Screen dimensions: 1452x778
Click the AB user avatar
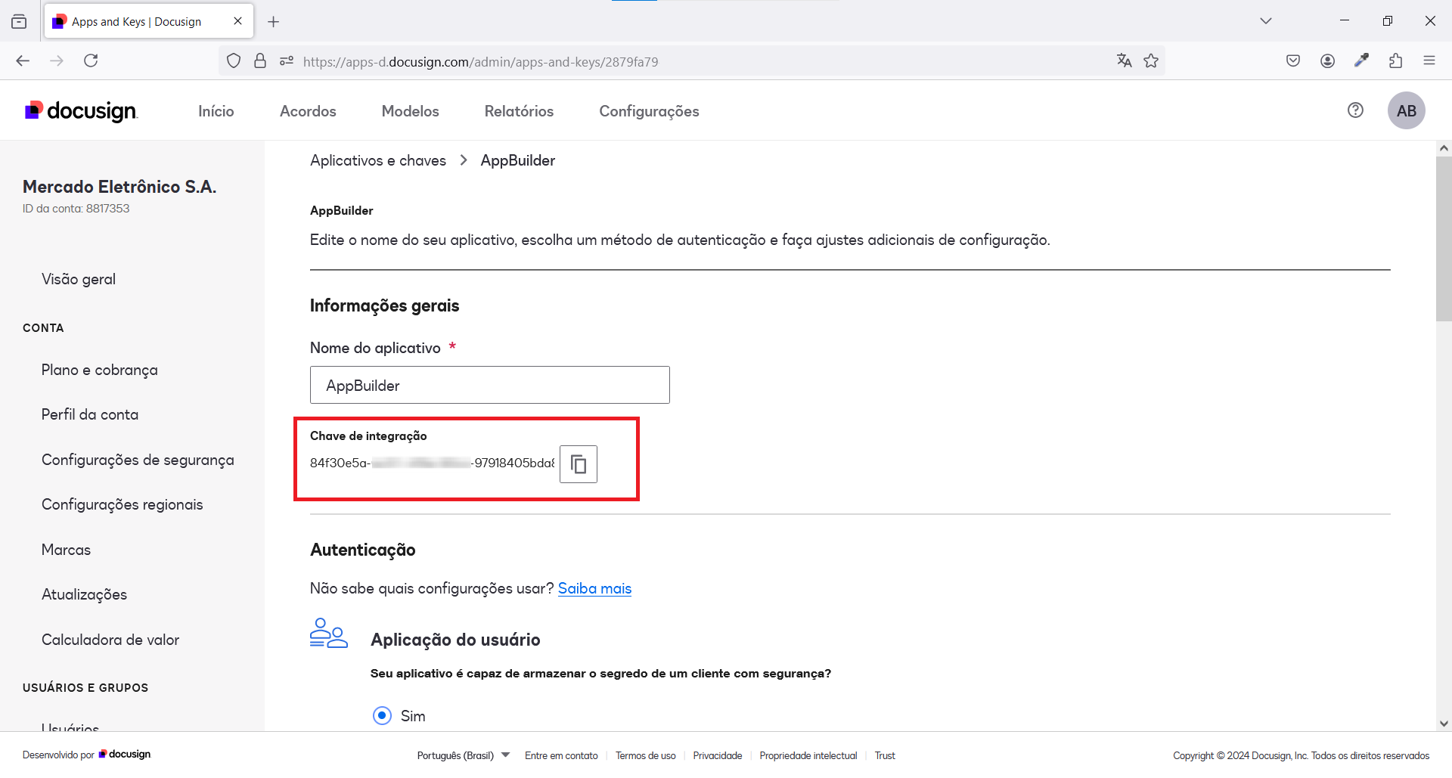[x=1406, y=111]
